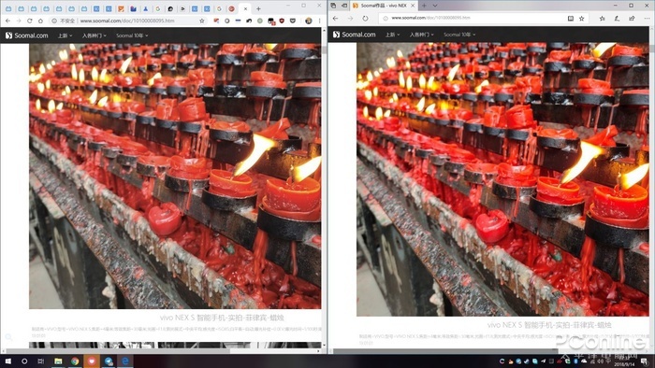Switch to the Soomal作品 tab in Edge
The image size is (655, 368).
[x=383, y=6]
